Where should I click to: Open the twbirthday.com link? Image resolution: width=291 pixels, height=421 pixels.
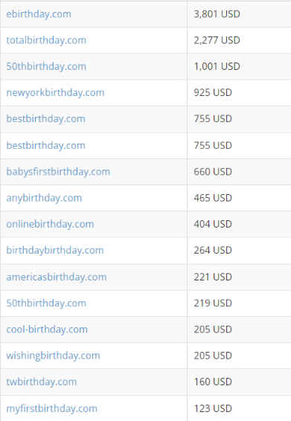pos(42,382)
